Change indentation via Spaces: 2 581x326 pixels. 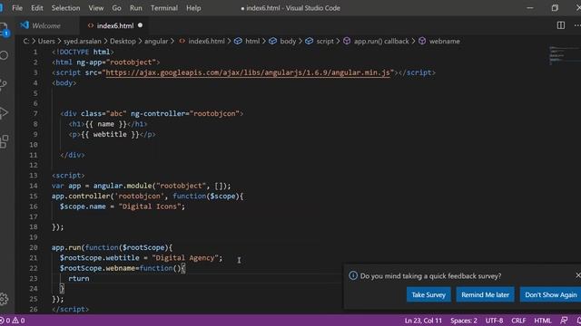tap(464, 321)
